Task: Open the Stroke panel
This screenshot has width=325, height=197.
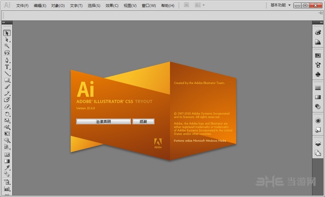Action: pos(318,88)
